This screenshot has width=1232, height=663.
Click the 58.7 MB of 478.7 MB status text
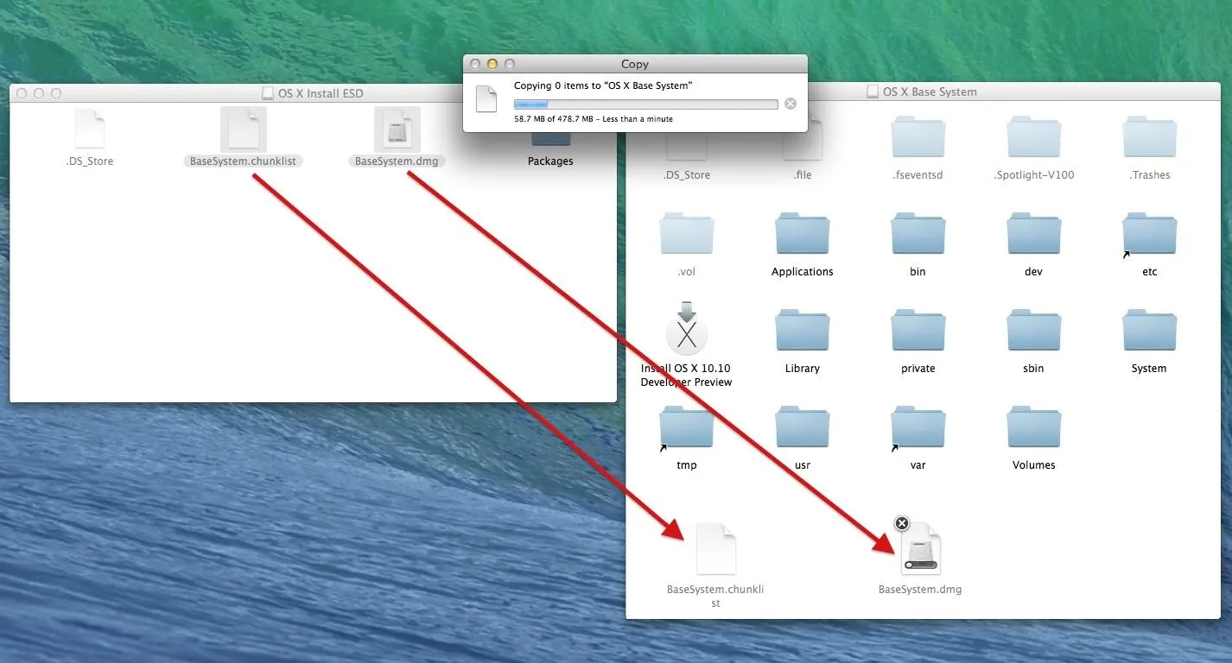click(593, 119)
